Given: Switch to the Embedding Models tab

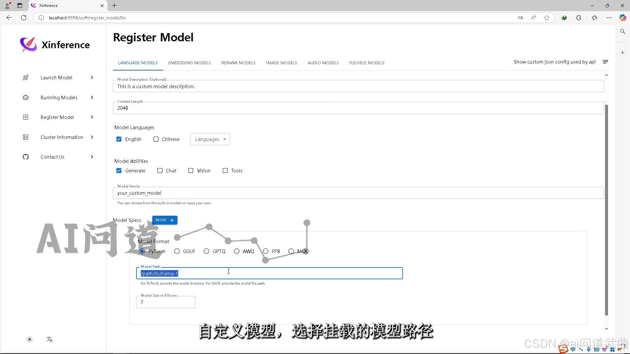Looking at the screenshot, I should click(x=189, y=63).
